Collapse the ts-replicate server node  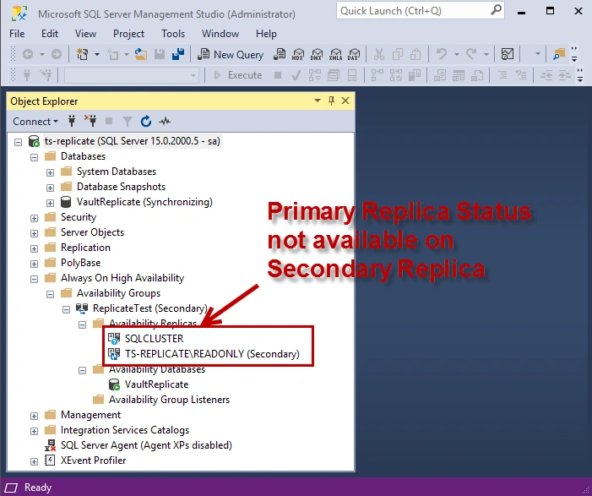[18, 143]
